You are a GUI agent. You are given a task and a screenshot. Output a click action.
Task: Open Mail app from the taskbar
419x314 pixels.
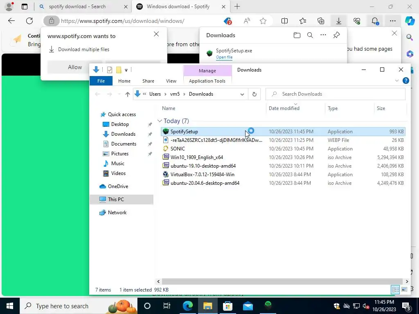click(248, 305)
